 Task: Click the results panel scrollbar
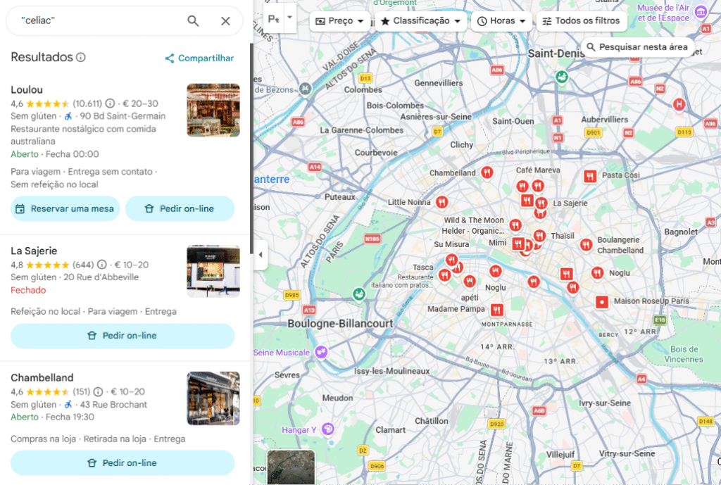[251, 148]
